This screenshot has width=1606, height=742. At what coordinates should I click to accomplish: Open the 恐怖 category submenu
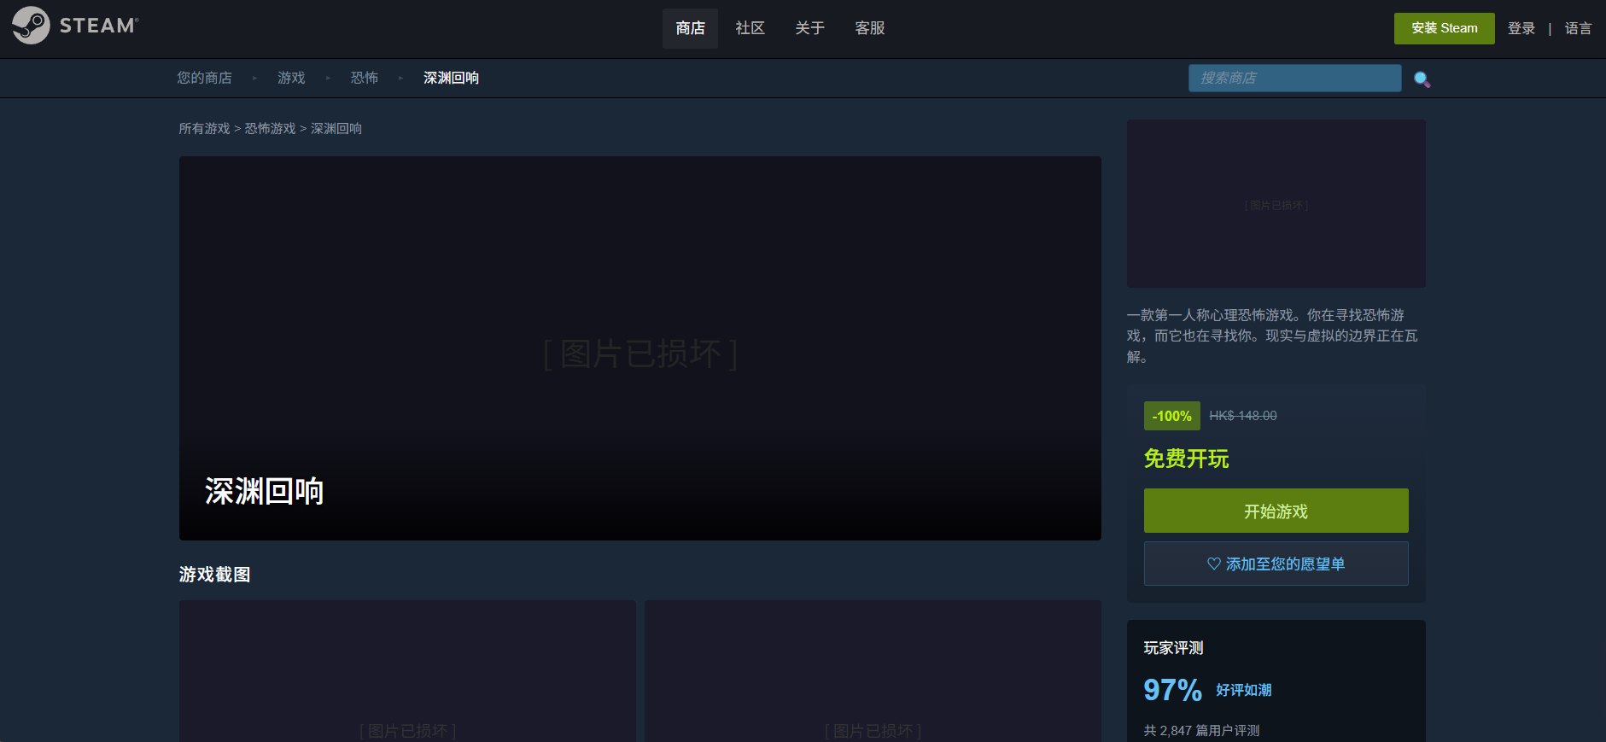point(364,78)
